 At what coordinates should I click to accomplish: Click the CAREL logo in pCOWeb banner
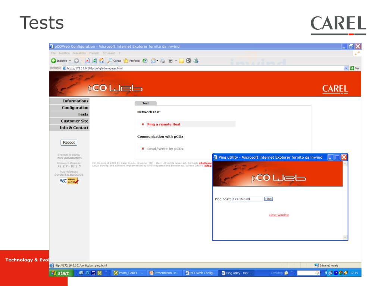[x=335, y=89]
